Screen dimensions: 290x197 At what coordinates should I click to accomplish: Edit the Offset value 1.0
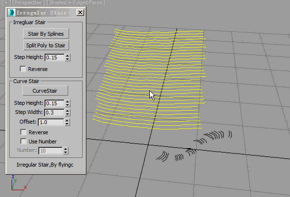[51, 122]
